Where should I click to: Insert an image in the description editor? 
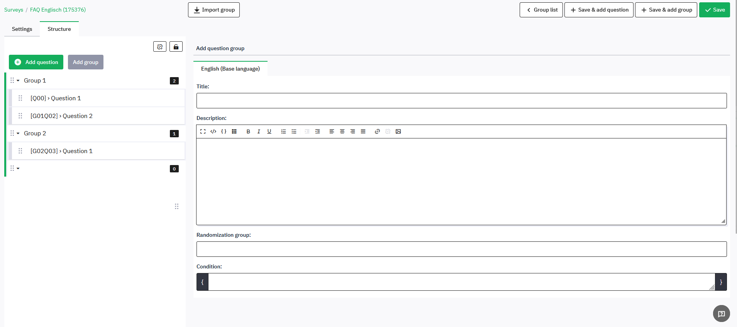(x=398, y=131)
